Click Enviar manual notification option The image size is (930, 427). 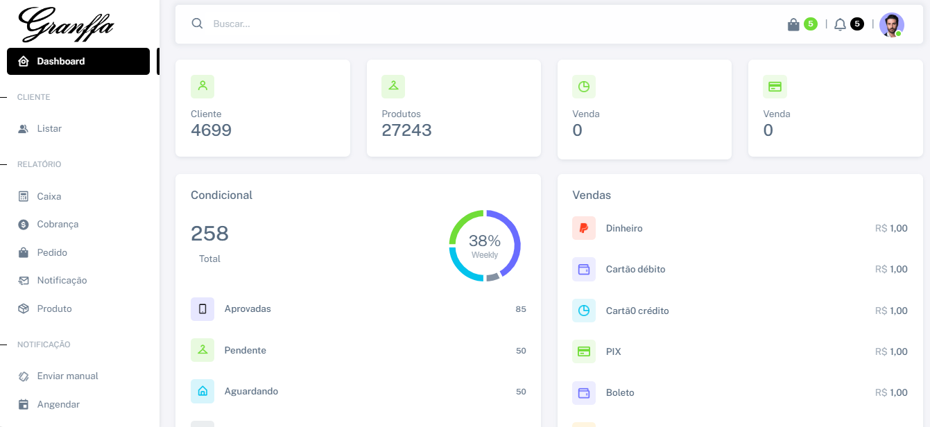[67, 376]
